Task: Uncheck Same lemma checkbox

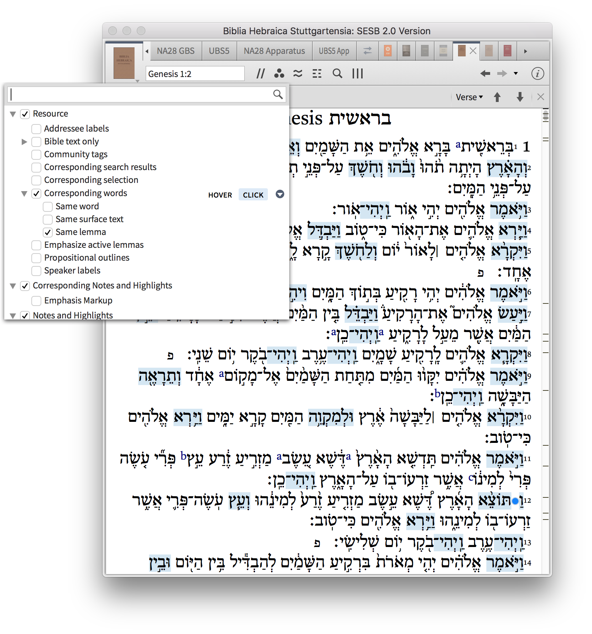Action: tap(47, 232)
